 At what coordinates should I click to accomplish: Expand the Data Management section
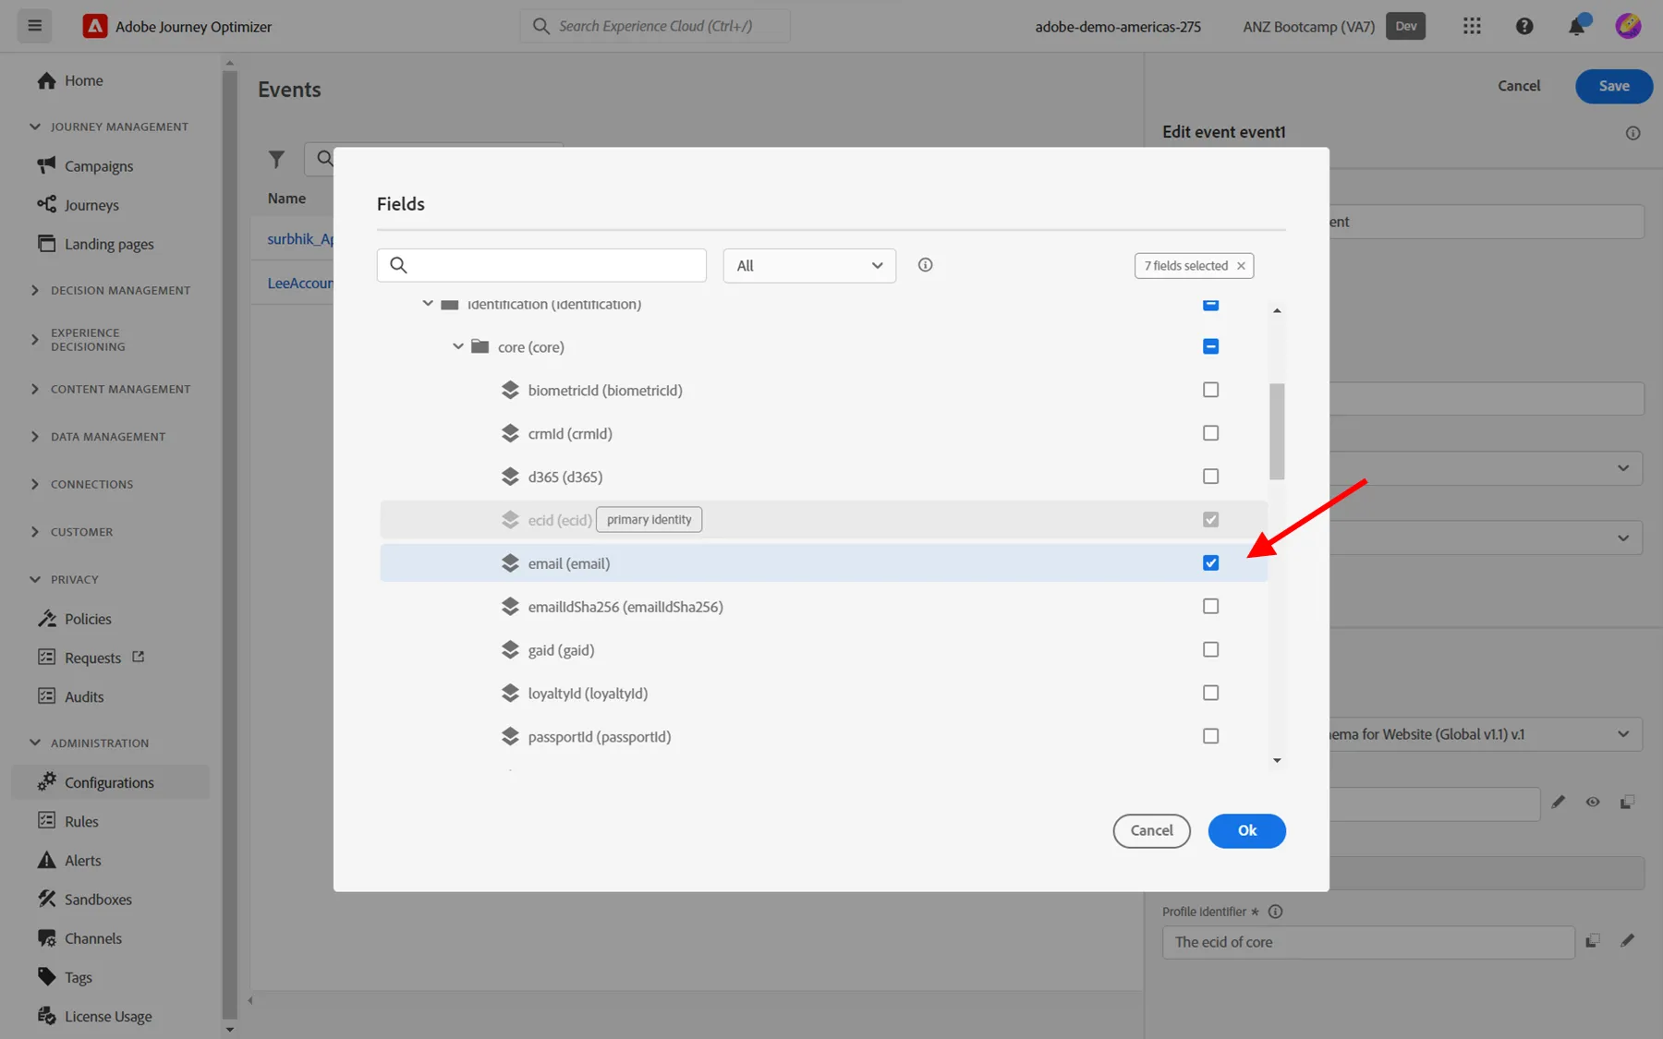35,437
